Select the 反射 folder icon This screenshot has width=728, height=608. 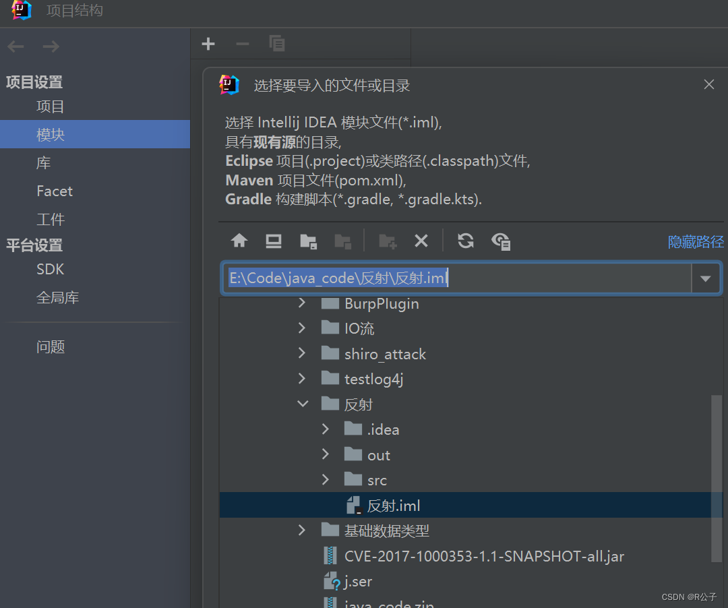330,404
